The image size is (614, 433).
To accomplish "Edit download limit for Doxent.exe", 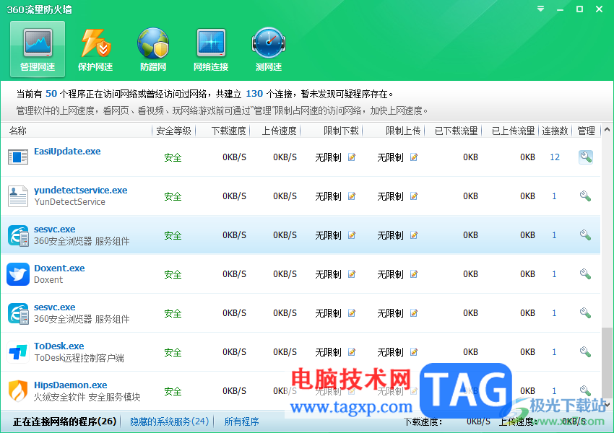I will (352, 274).
